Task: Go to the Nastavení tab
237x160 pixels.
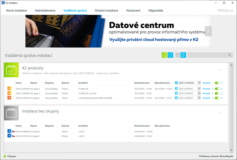Action: 133,11
